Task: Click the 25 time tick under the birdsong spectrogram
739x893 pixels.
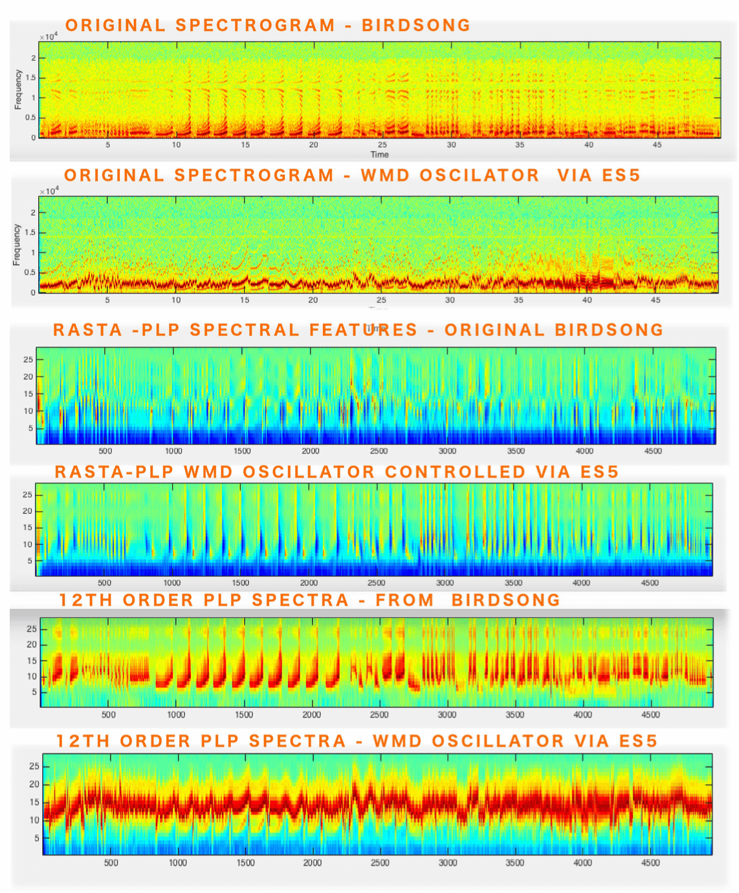Action: click(x=382, y=145)
